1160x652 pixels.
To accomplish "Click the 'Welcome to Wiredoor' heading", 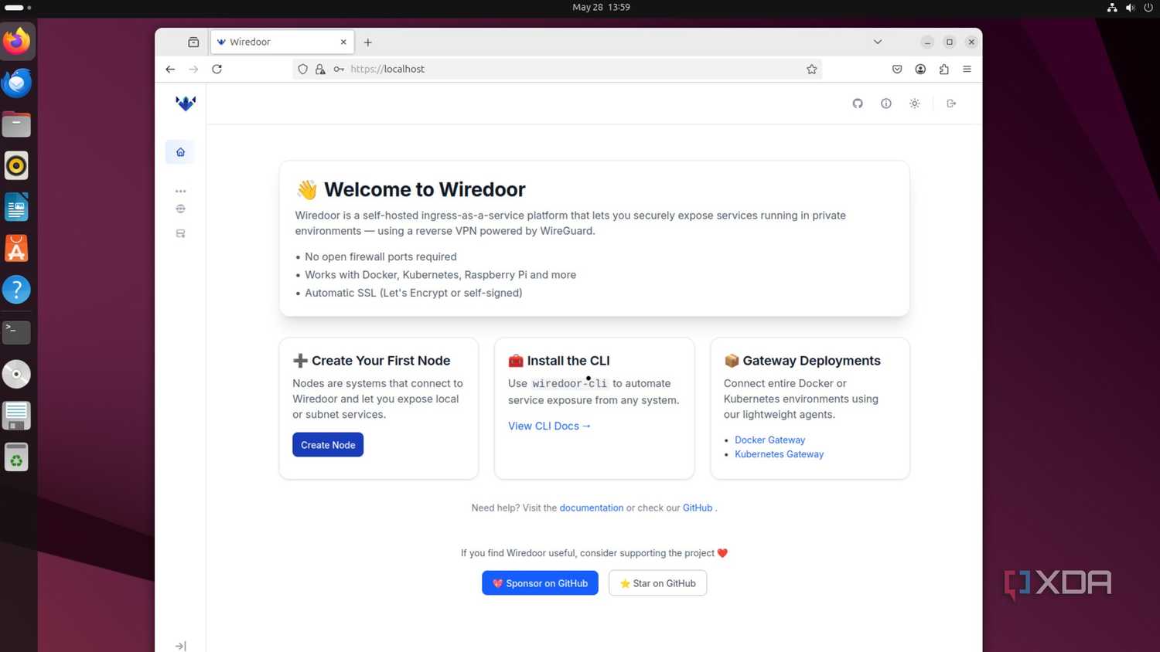I will (425, 189).
